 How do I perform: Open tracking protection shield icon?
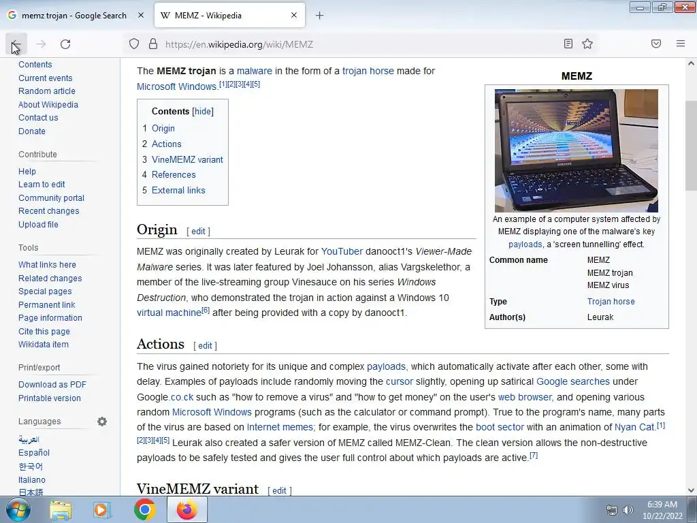[134, 44]
